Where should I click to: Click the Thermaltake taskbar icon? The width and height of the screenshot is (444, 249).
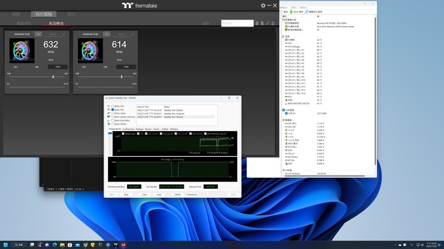click(115, 245)
